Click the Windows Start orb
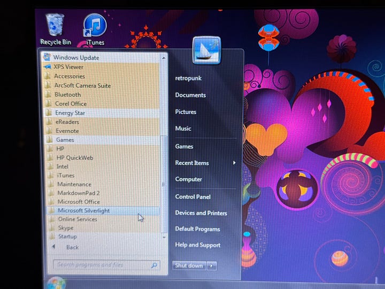Viewport: 385px width, 289px height. tap(56, 283)
